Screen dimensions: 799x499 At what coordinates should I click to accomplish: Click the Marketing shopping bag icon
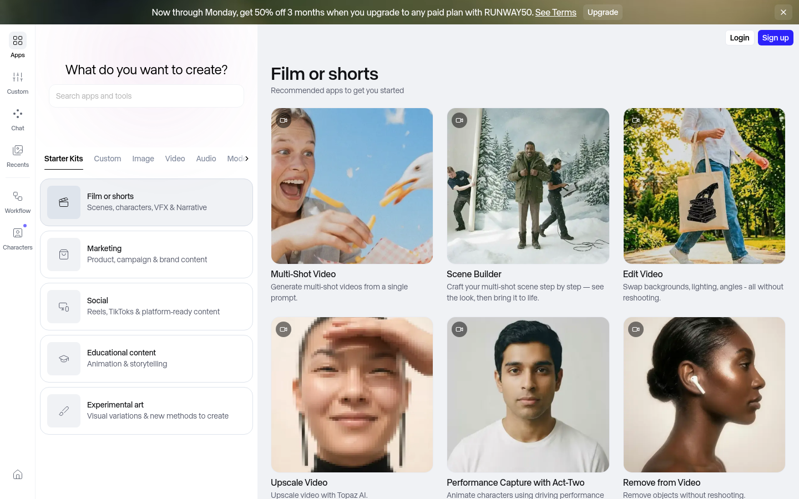[x=64, y=254]
